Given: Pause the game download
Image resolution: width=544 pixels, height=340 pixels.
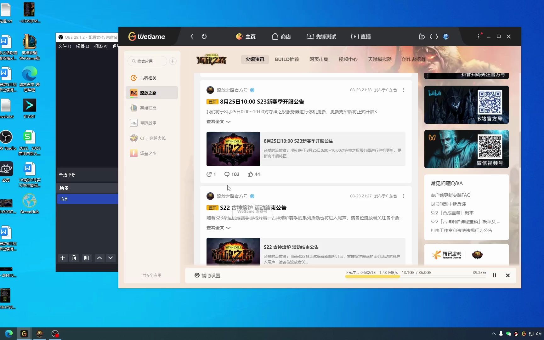Looking at the screenshot, I should click(x=494, y=275).
